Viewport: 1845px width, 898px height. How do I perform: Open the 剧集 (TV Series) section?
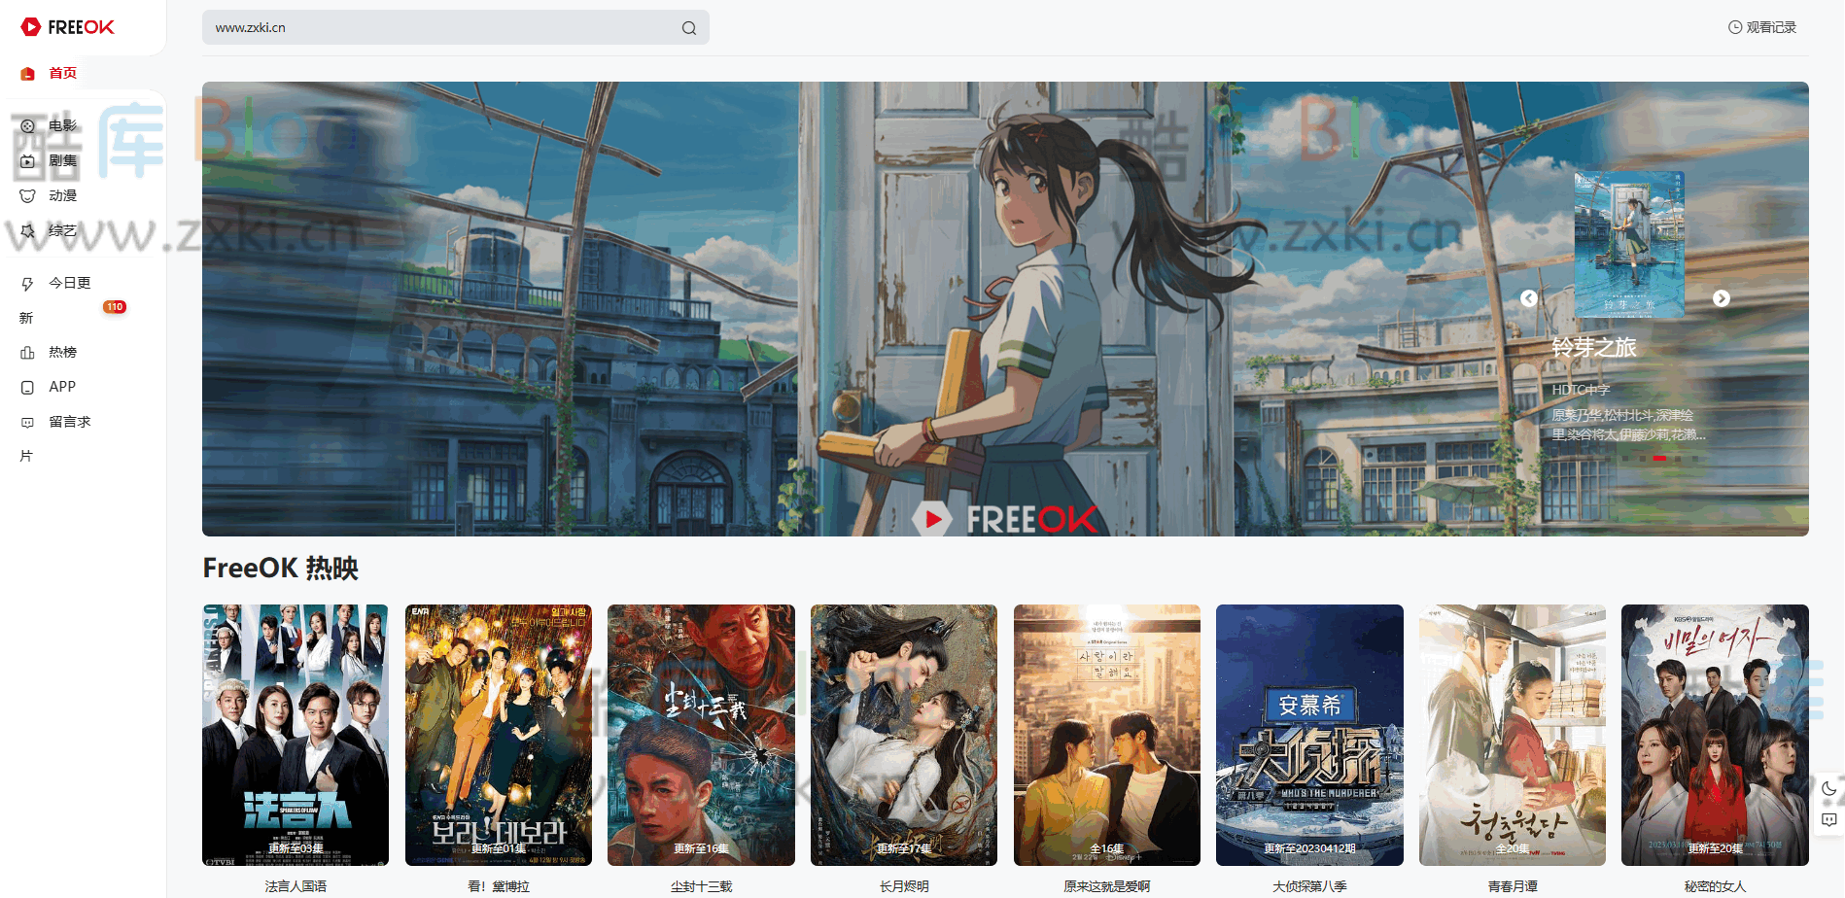click(27, 160)
